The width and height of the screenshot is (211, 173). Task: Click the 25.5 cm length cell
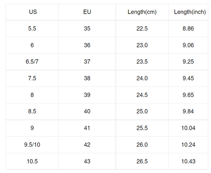(x=142, y=128)
